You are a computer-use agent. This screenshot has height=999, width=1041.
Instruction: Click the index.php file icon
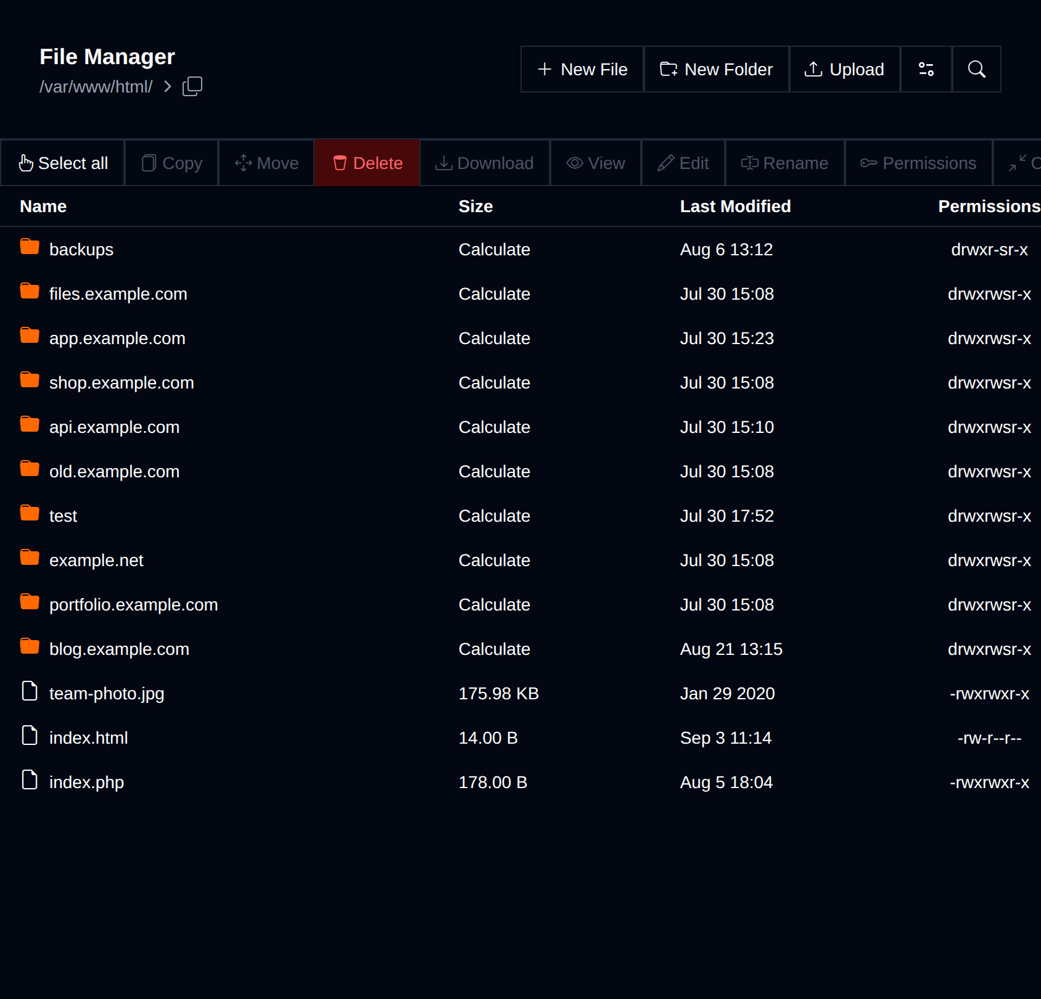30,780
